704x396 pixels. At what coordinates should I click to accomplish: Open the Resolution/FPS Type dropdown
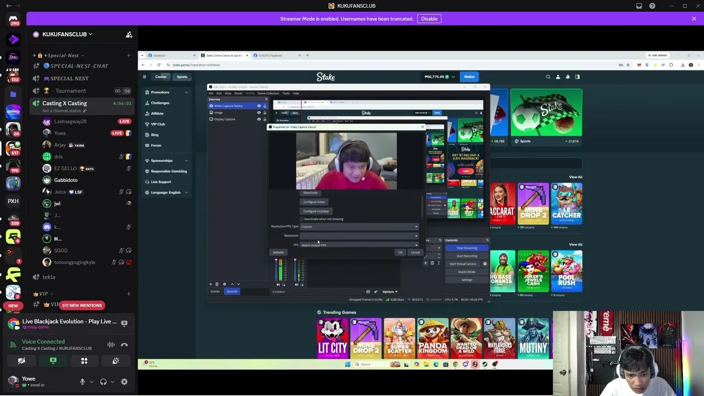pos(359,227)
